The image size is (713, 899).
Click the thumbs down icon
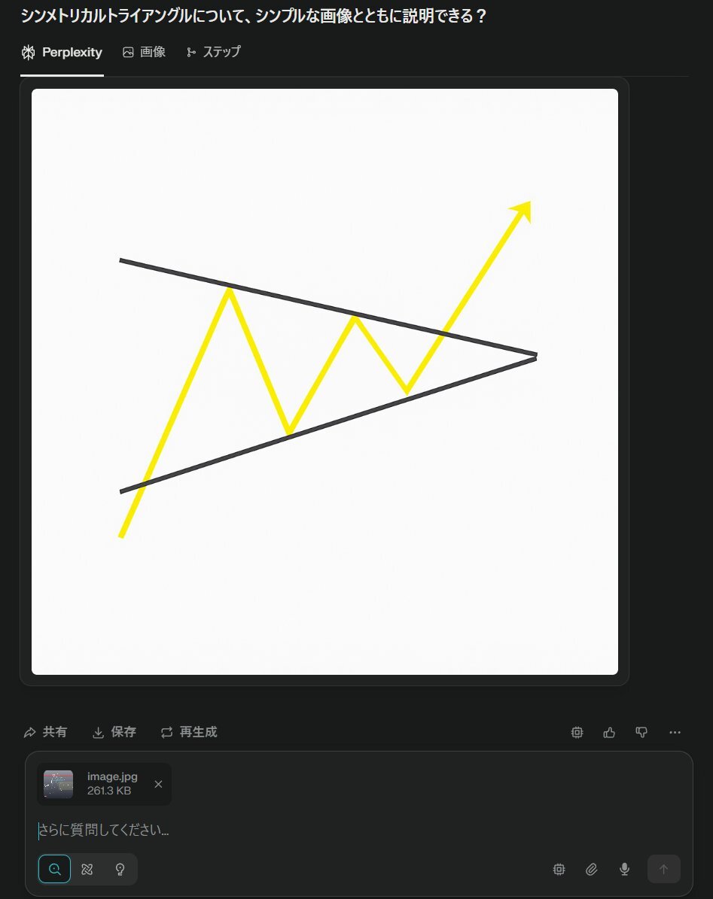point(641,732)
